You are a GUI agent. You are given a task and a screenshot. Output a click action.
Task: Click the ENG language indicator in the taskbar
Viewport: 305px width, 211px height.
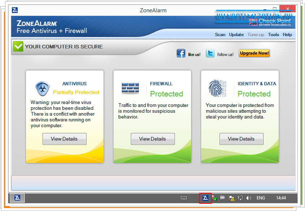pos(261,198)
